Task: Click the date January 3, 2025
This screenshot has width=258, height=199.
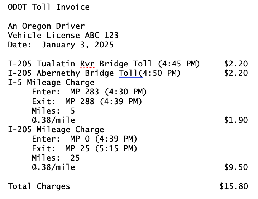Action: [x=77, y=45]
